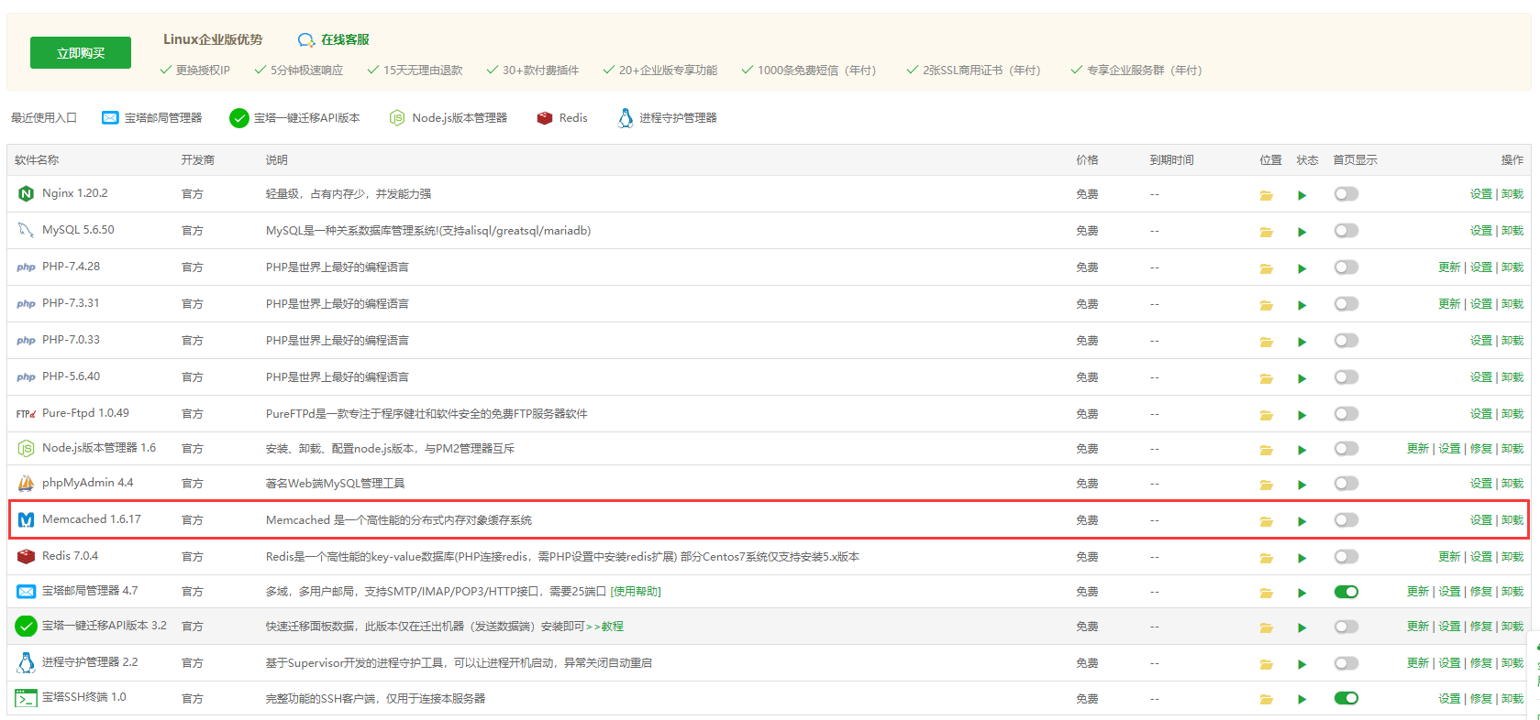Open the folder icon for Pure-Ftpd 1.0.49
Image resolution: width=1540 pixels, height=720 pixels.
pos(1266,415)
